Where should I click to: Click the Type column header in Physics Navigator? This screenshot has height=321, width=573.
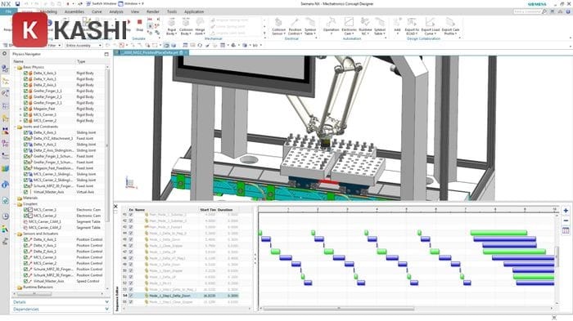pos(81,61)
